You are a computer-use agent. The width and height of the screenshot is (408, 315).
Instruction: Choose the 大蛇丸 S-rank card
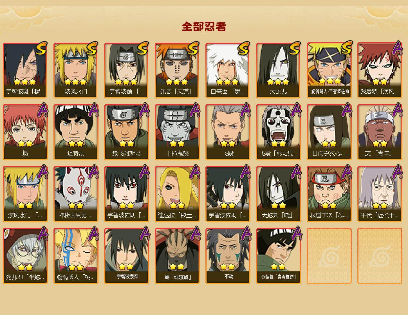click(x=278, y=70)
